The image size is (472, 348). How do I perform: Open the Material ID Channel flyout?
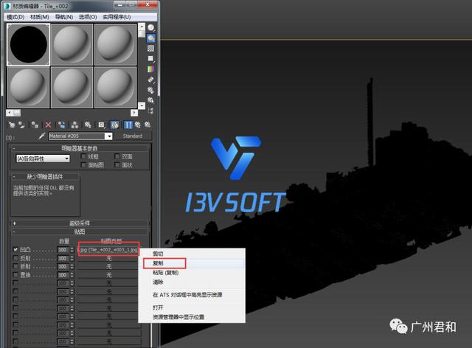point(102,125)
